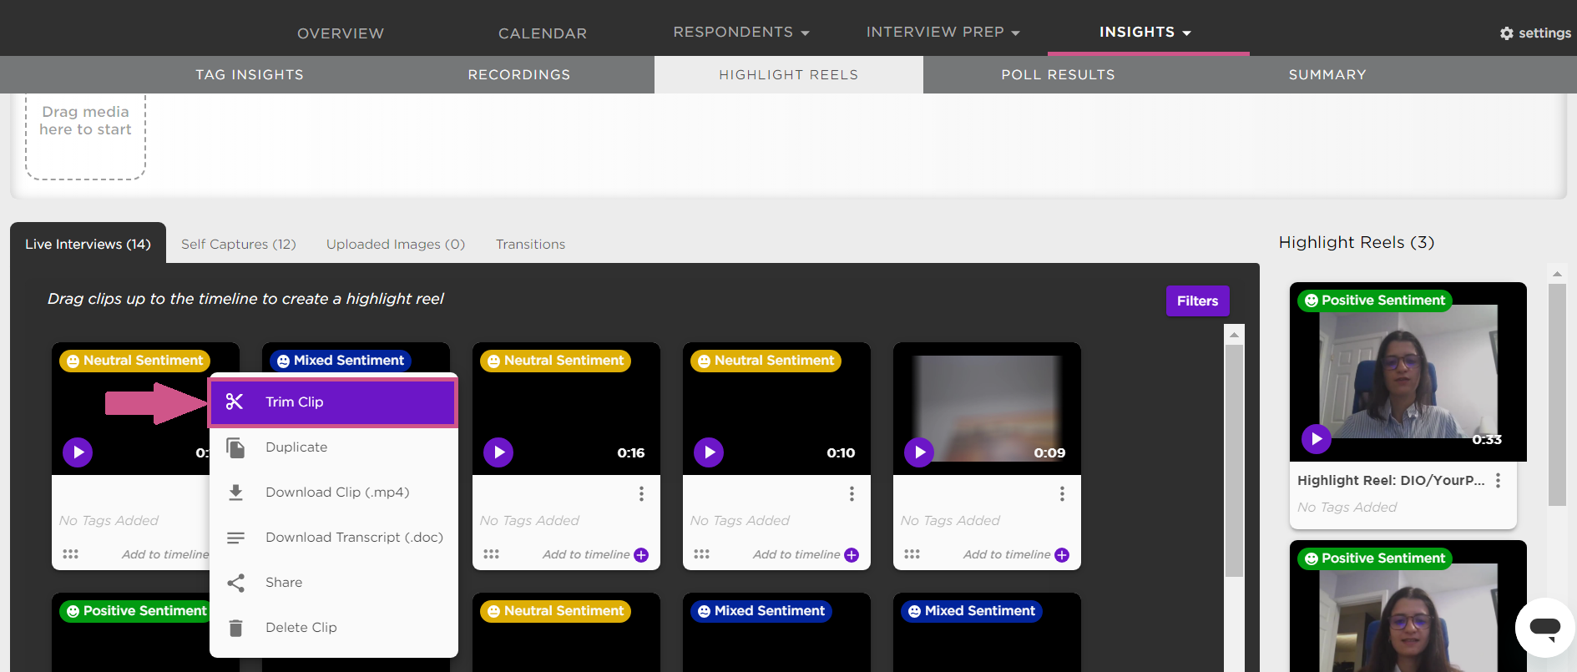Go to the Calendar tab
This screenshot has width=1577, height=672.
click(543, 33)
